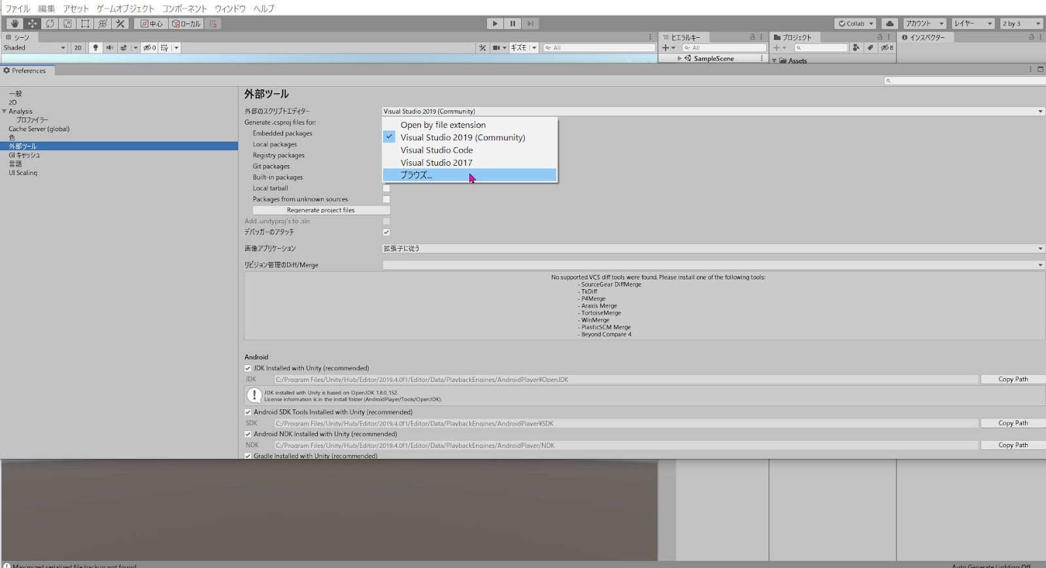Open the アセット menu
Screen dimensions: 1046x568
pyautogui.click(x=76, y=8)
